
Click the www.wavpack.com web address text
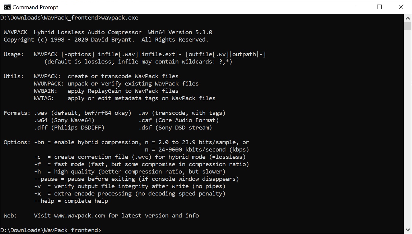point(79,216)
